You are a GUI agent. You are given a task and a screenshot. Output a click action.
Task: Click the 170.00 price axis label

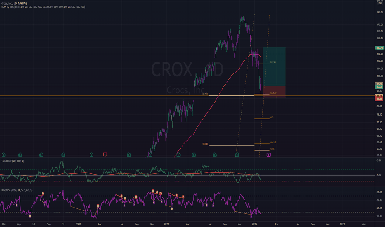point(380,24)
